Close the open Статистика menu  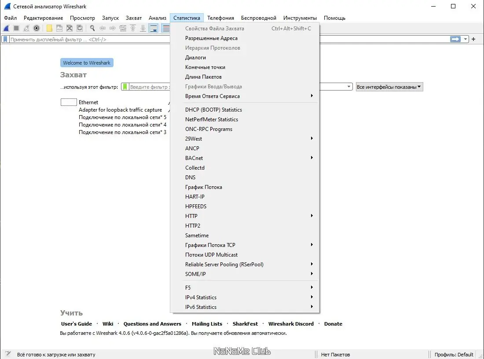[187, 18]
